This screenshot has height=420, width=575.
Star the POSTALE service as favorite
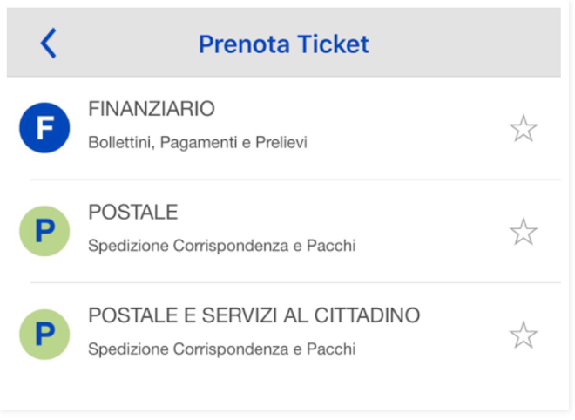(x=523, y=232)
